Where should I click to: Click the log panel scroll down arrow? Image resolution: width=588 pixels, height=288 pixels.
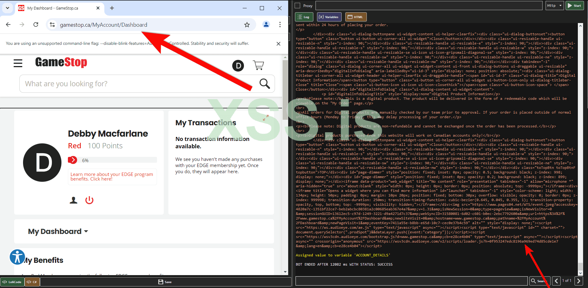click(580, 273)
